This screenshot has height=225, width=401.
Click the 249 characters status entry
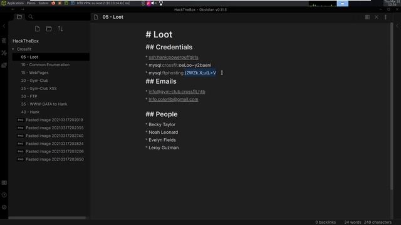tap(378, 222)
